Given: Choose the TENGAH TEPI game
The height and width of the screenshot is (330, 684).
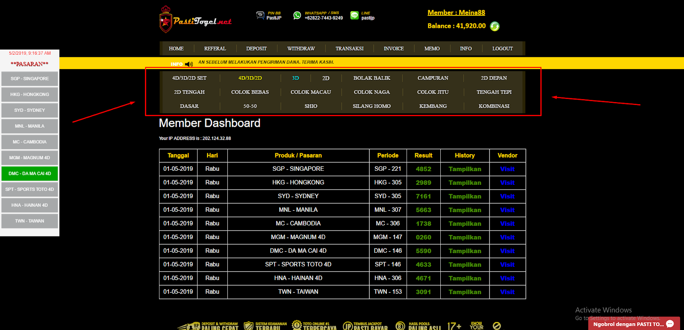Looking at the screenshot, I should [x=494, y=92].
